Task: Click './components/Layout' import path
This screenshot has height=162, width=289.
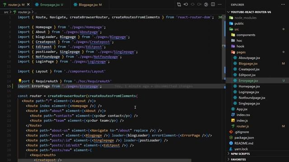Action: pos(85,71)
